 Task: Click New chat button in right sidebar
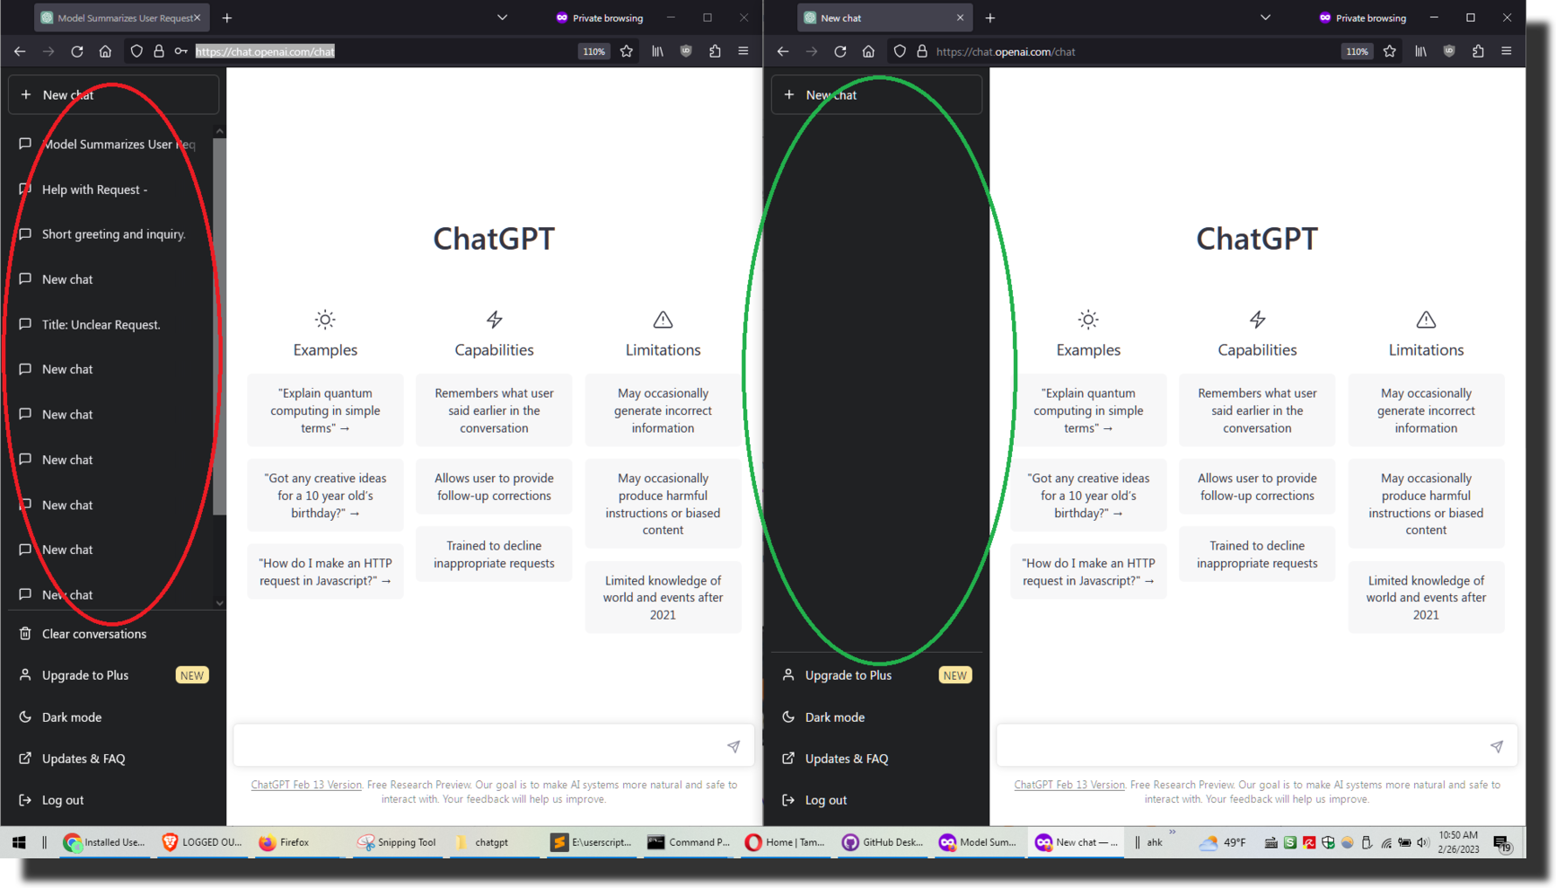click(876, 94)
